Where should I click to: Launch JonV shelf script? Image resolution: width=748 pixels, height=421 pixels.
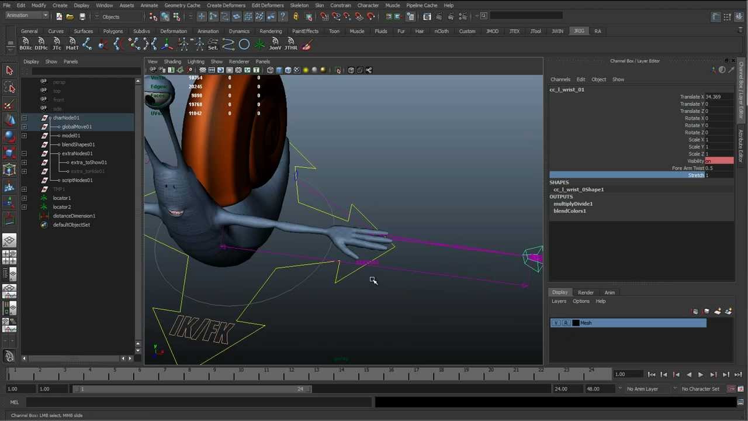275,44
